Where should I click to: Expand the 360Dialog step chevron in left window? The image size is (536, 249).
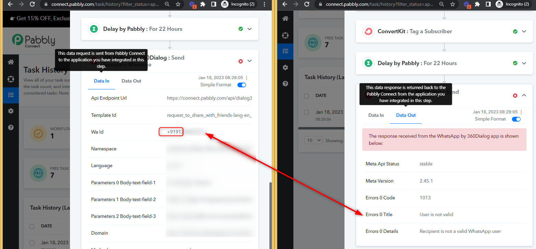pyautogui.click(x=249, y=61)
